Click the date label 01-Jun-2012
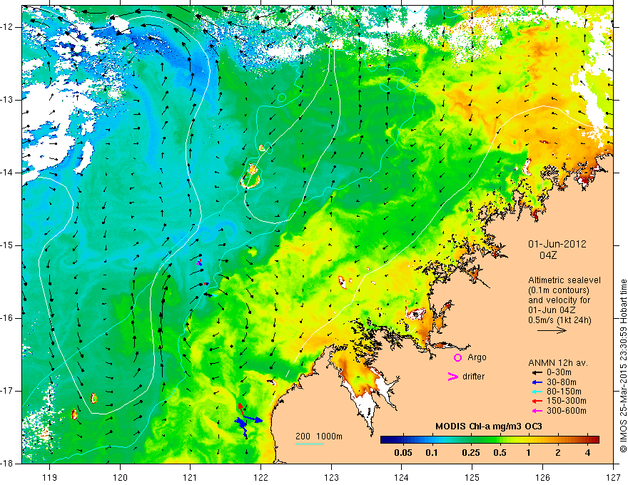 (557, 244)
